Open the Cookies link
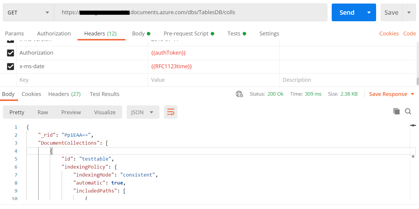Screen dimensions: 419x209 (x=389, y=33)
